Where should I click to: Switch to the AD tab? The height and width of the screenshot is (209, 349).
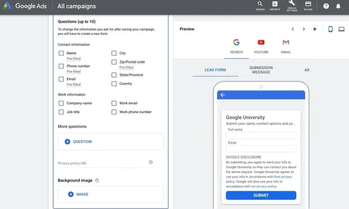[x=307, y=70]
